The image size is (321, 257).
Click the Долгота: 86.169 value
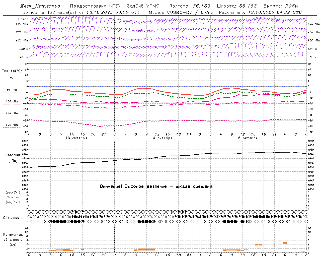190,6
